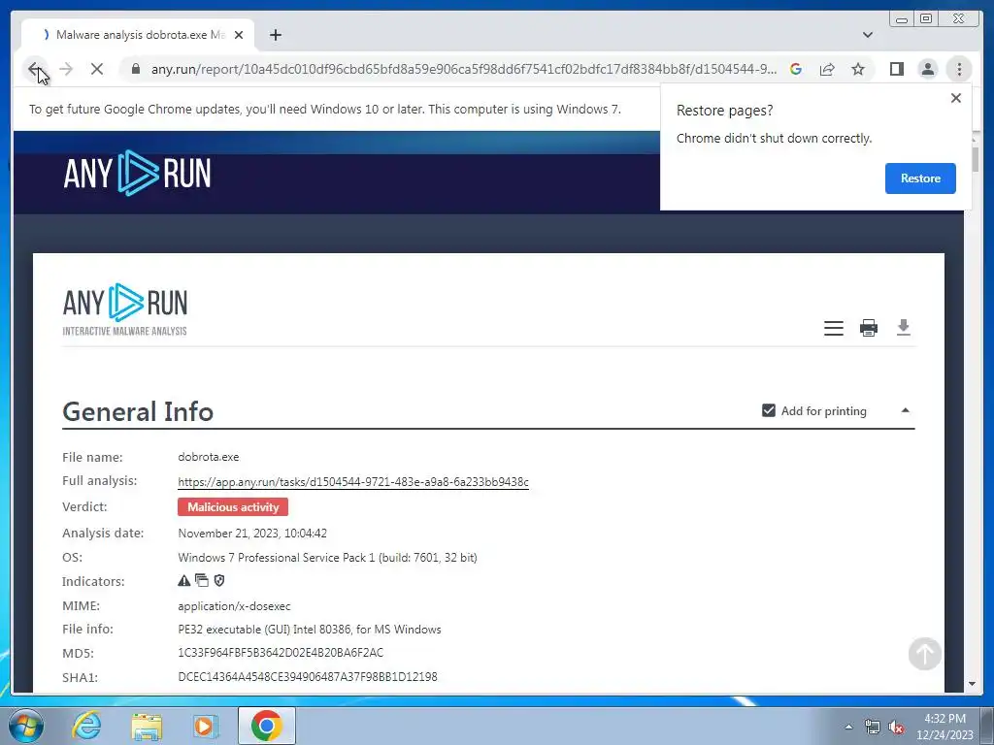994x745 pixels.
Task: Open the Windows Start menu
Action: tap(26, 726)
